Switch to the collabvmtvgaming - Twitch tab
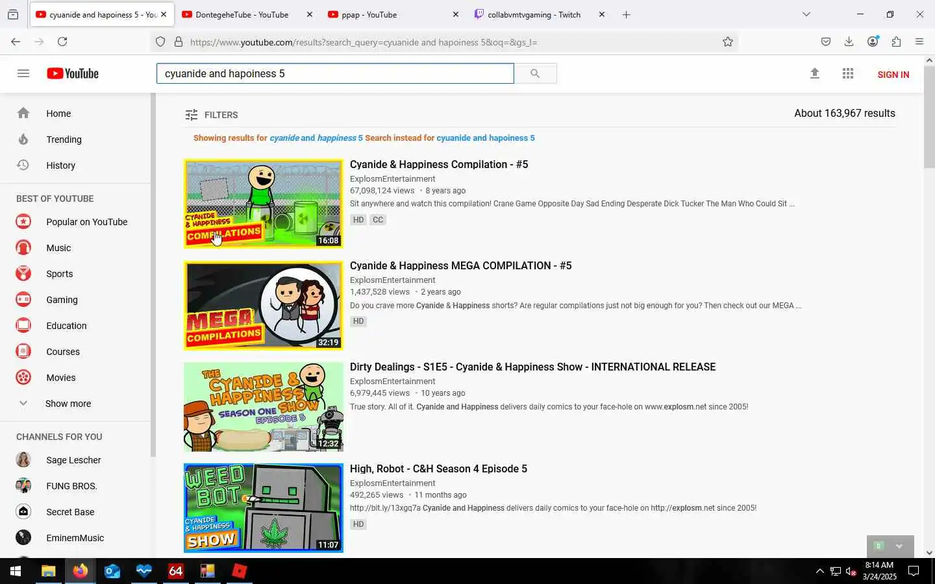 coord(534,14)
